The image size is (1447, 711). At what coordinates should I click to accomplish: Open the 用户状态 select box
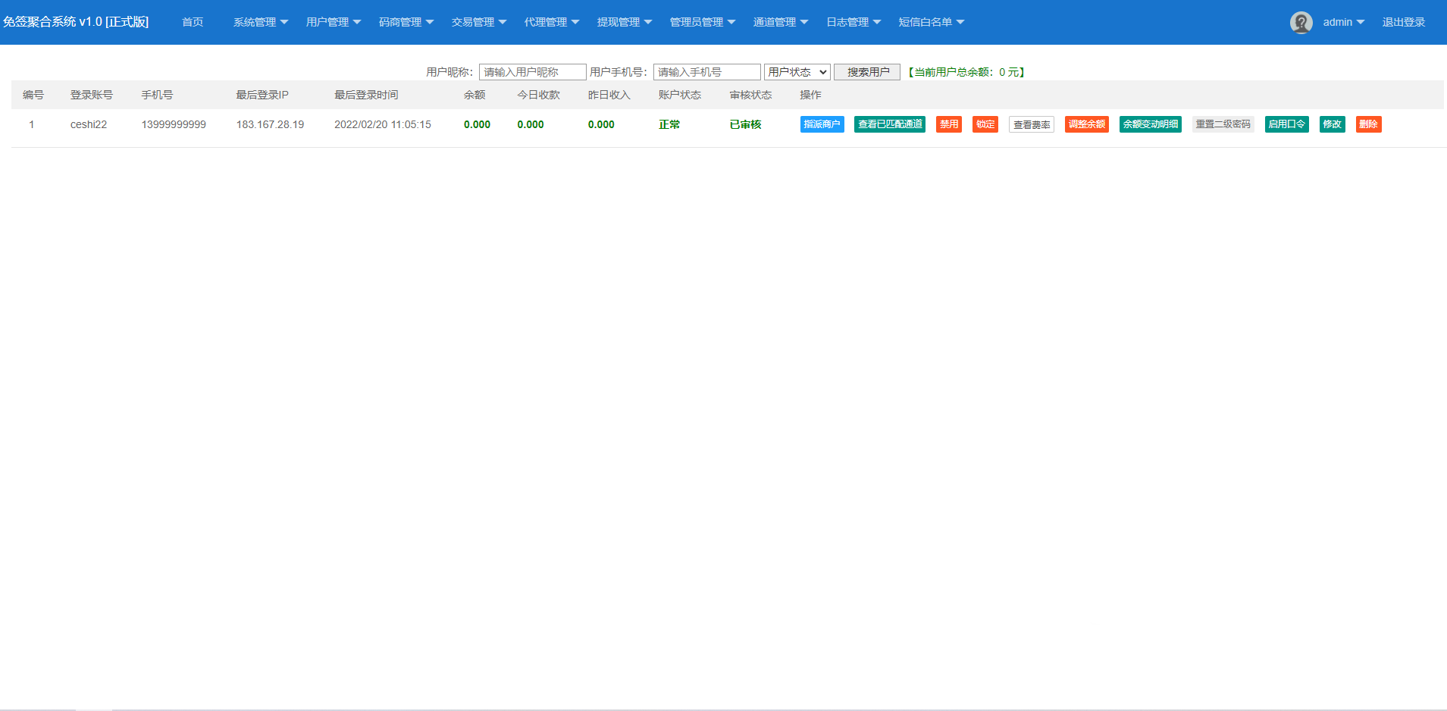(797, 72)
